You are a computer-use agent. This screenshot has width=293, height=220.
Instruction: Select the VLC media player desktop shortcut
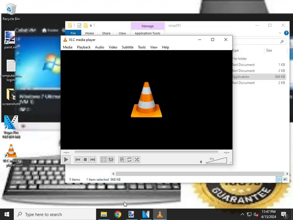pyautogui.click(x=11, y=155)
